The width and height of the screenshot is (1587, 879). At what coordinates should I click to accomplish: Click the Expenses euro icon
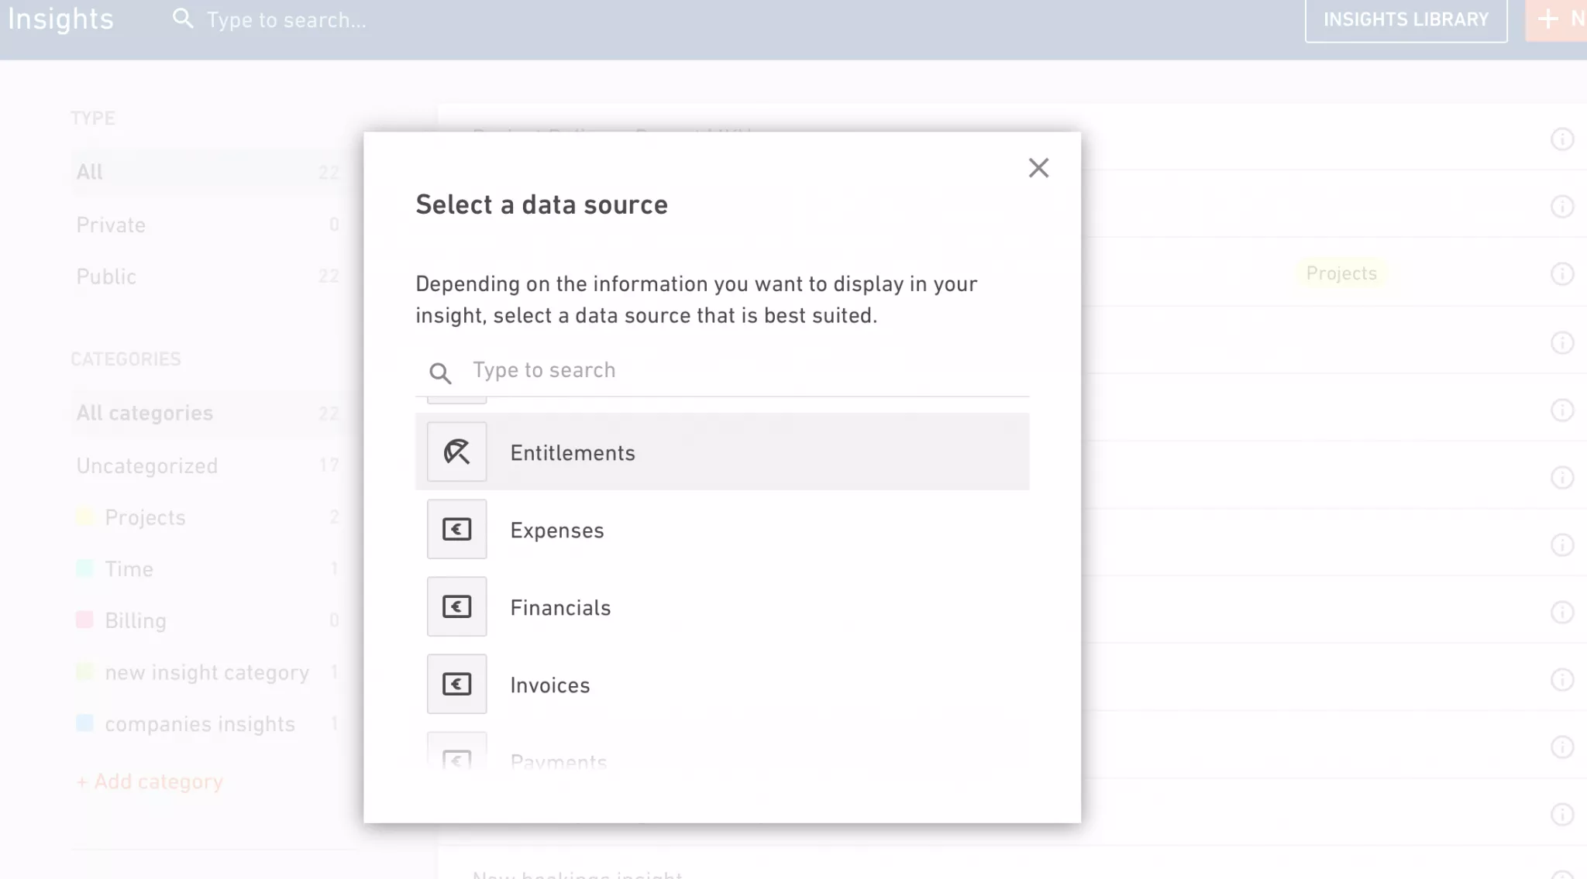[457, 529]
